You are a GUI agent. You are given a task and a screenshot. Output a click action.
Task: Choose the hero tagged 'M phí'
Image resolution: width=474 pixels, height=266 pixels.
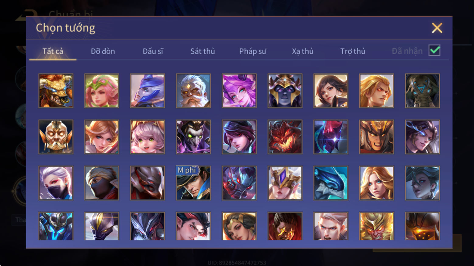193,183
